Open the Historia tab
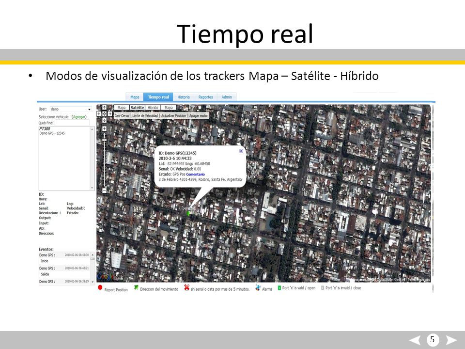465x349 pixels. coord(184,97)
